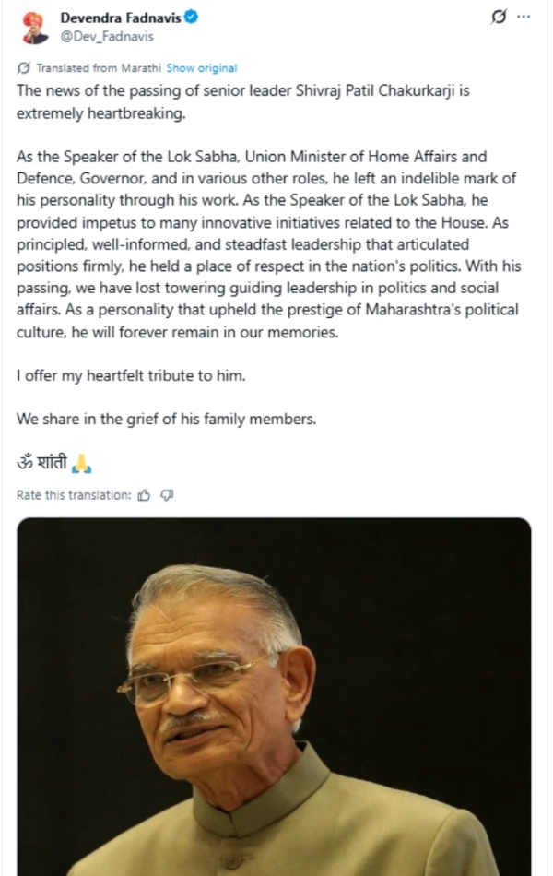Click the 'Rate this translation' label

point(74,495)
